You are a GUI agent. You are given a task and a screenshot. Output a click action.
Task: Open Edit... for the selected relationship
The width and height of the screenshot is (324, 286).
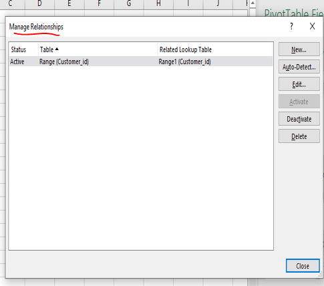[299, 84]
